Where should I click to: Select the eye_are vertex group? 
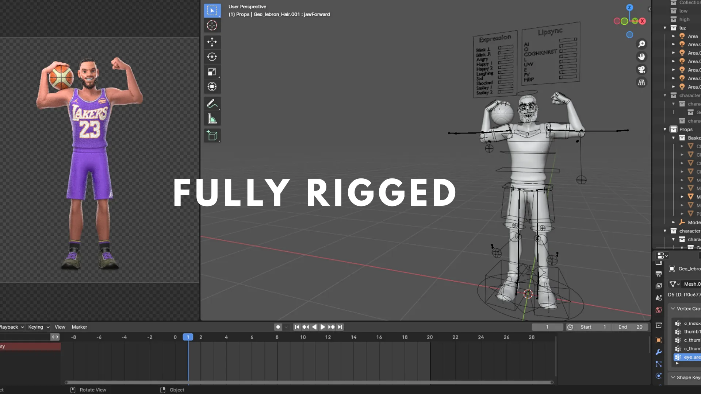[687, 358]
